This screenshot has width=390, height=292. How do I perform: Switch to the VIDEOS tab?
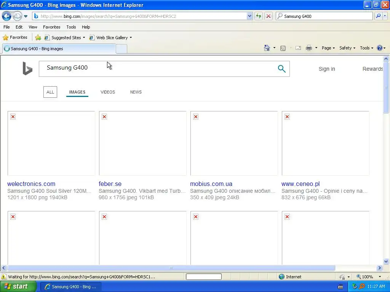[x=108, y=92]
